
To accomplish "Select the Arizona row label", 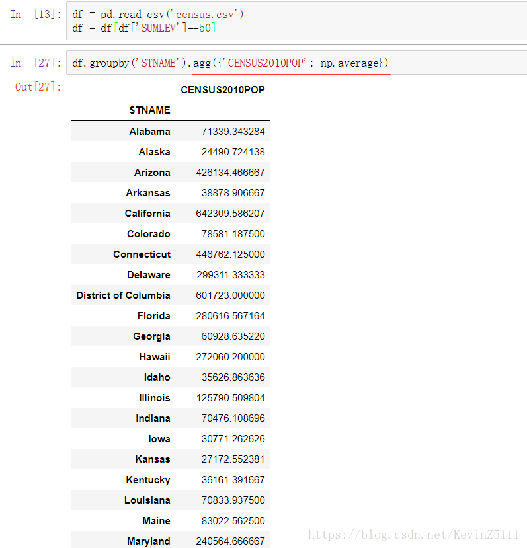I will (x=152, y=173).
